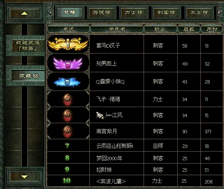Click the golden rank 1 wings badge

tap(68, 44)
